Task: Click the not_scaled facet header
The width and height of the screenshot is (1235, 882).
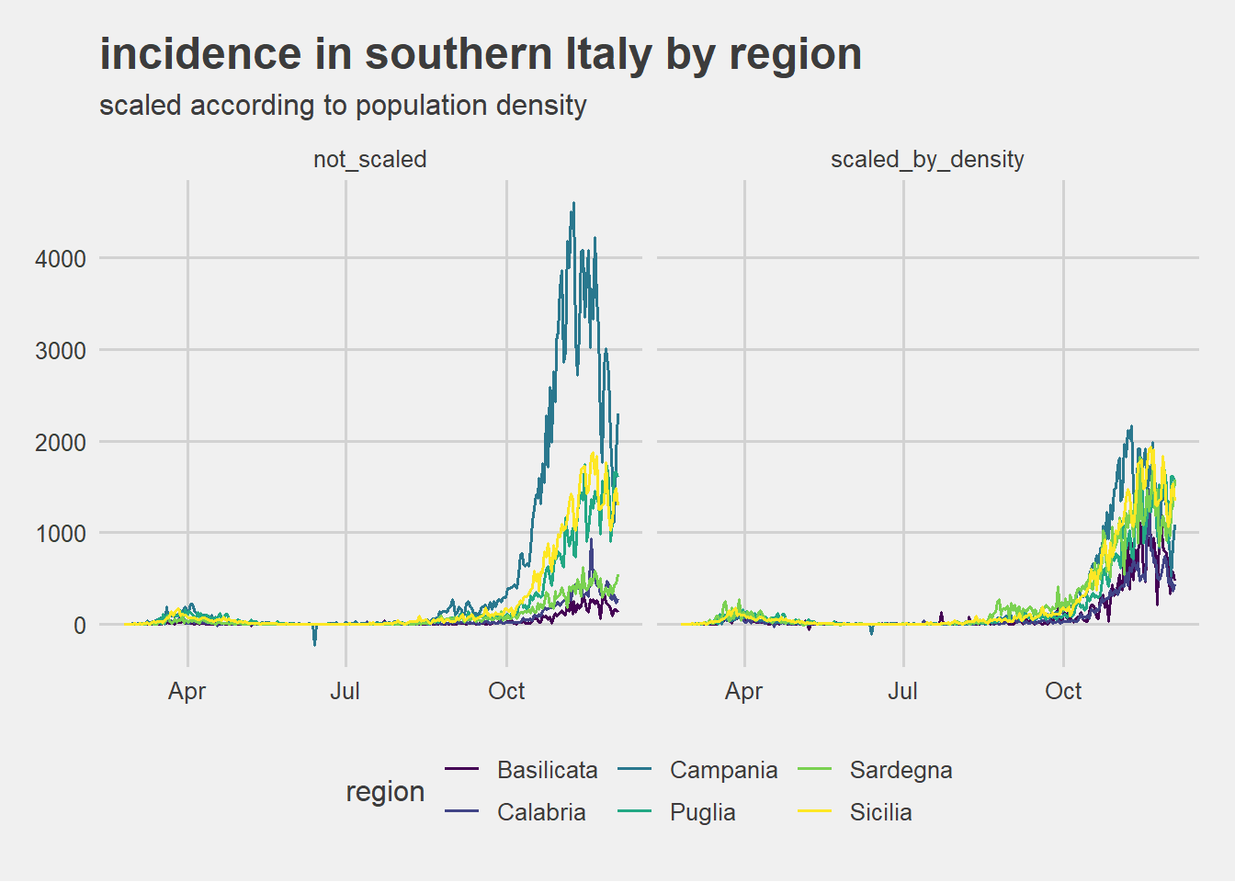Action: pyautogui.click(x=369, y=159)
